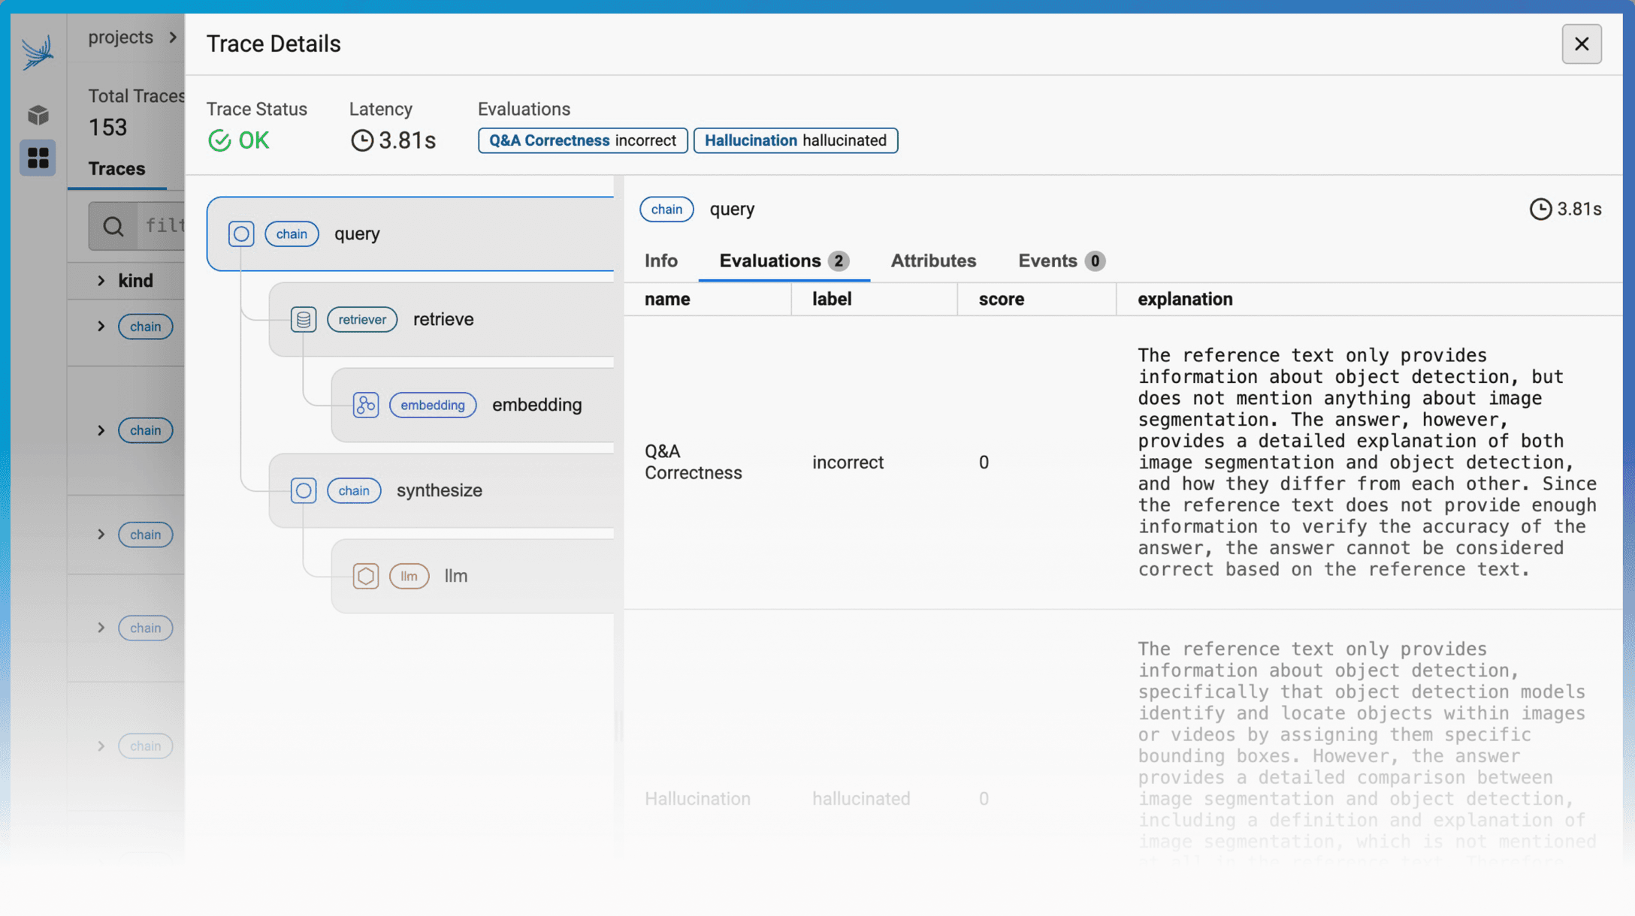The height and width of the screenshot is (916, 1635).
Task: Select the embedding span
Action: tap(473, 405)
